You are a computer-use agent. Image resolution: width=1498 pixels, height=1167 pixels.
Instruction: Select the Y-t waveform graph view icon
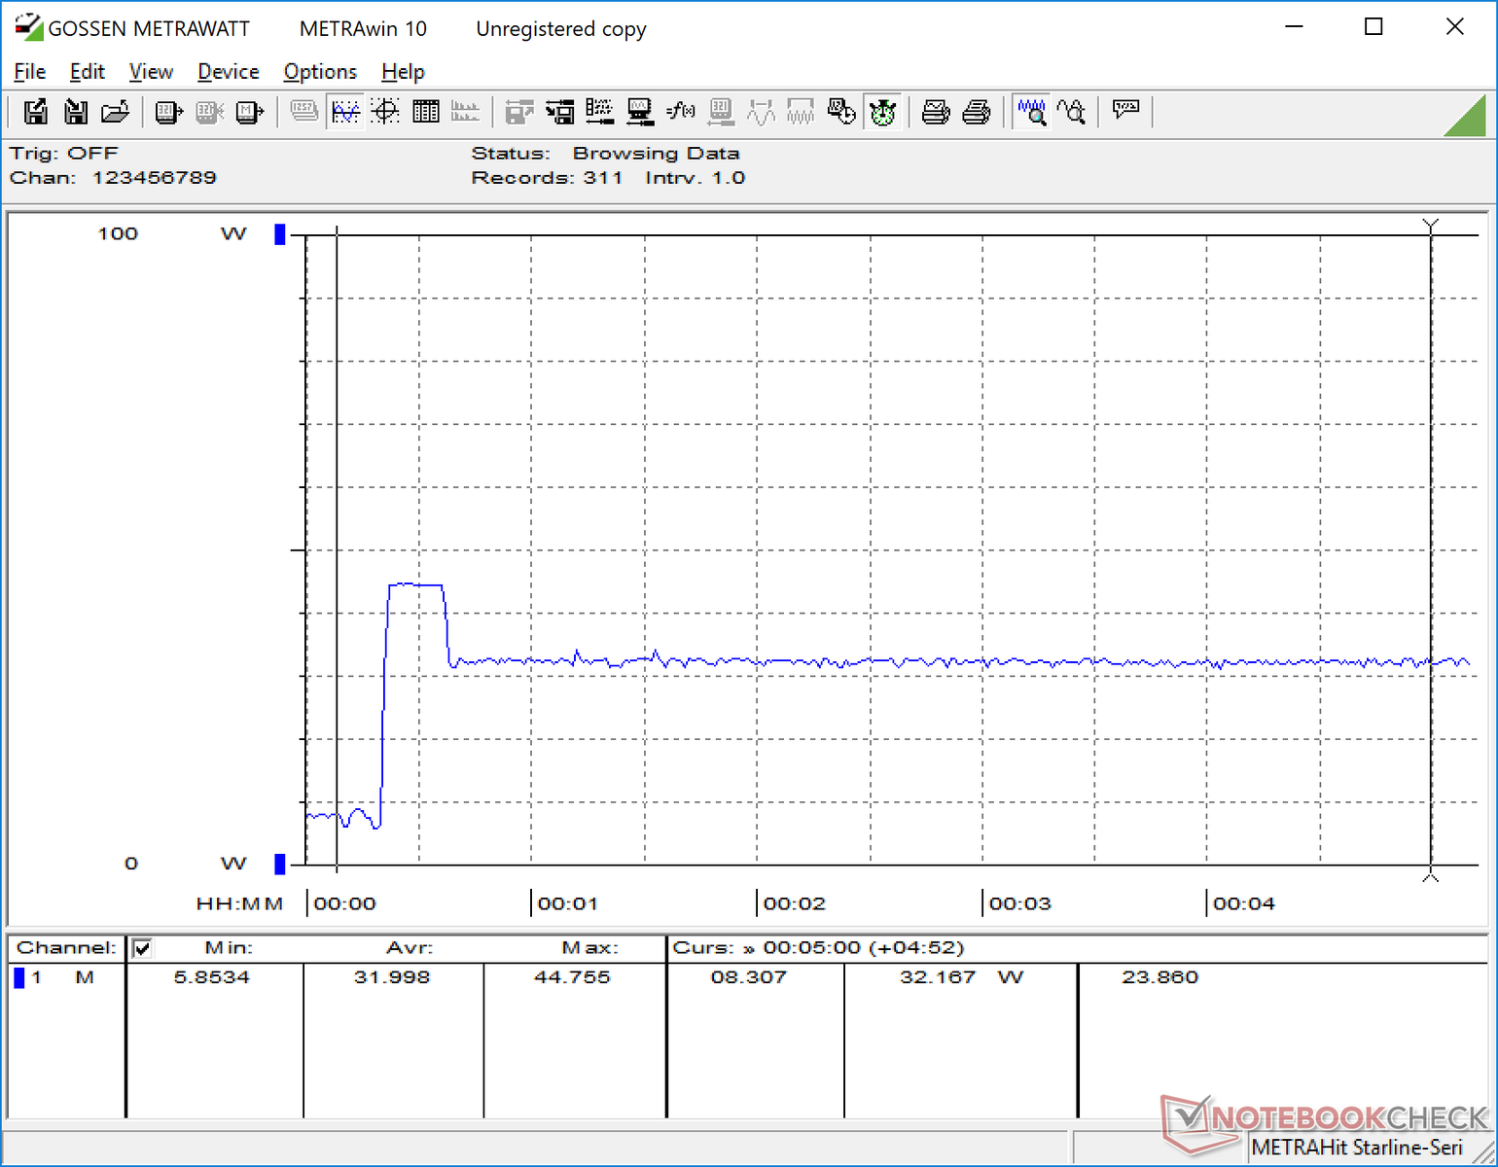tap(345, 112)
